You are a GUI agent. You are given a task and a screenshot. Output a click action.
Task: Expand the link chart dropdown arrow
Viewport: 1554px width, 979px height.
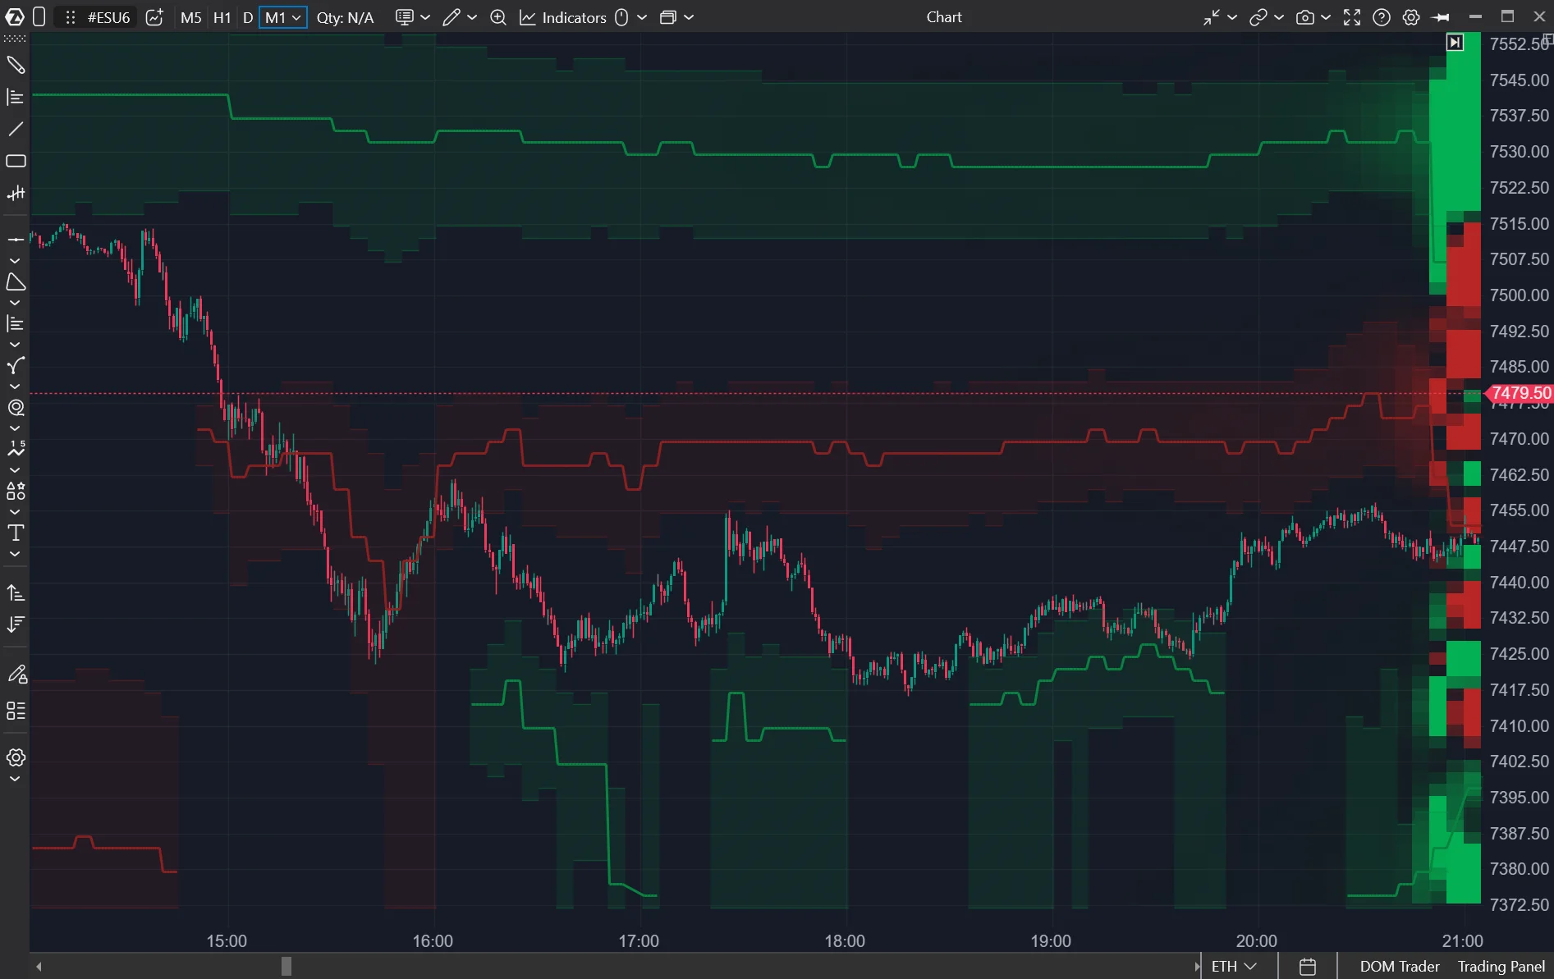(1279, 17)
